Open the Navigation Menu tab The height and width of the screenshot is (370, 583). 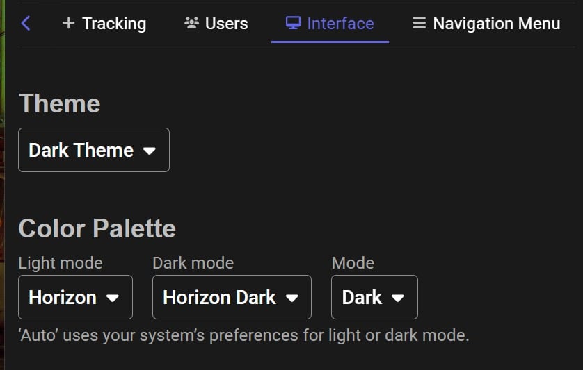coord(496,24)
